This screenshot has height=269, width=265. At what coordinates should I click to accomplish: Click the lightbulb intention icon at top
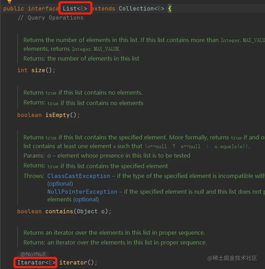click(9, 1)
